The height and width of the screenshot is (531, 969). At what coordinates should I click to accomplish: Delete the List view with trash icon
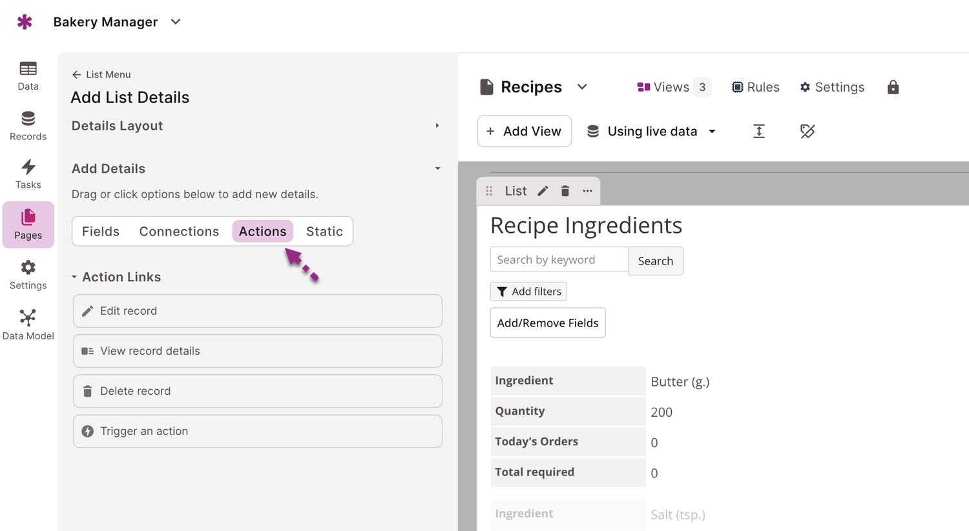[565, 191]
